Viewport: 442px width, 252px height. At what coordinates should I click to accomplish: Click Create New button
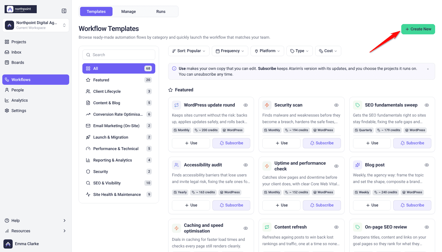click(x=418, y=29)
